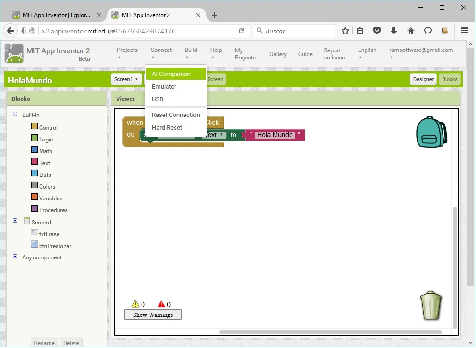Reload the page with the refresh icon

(241, 31)
